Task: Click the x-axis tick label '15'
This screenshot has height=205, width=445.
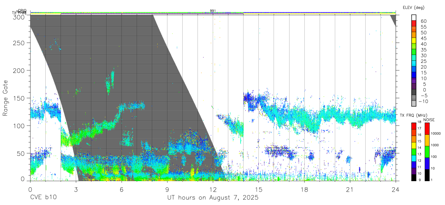Action: (258, 189)
